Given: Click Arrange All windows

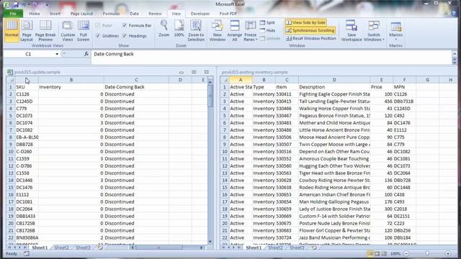Looking at the screenshot, I should click(x=234, y=30).
